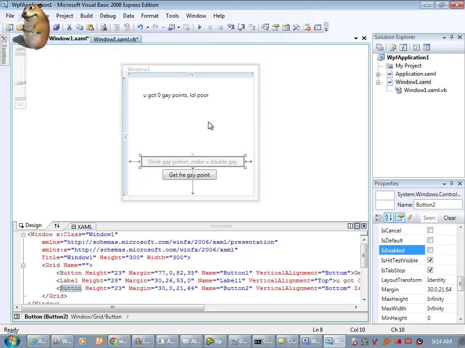Toggle the IsDefault checkbox
This screenshot has width=465, height=348.
pyautogui.click(x=430, y=240)
